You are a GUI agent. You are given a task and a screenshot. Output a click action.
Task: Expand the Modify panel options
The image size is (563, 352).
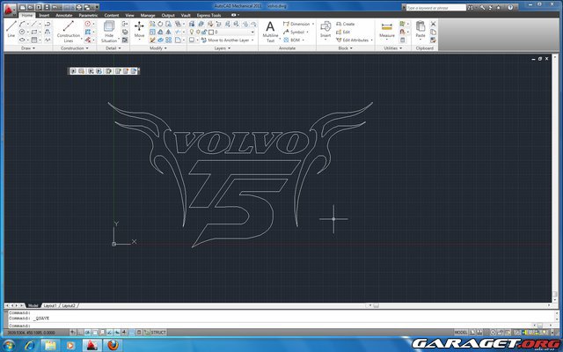click(158, 48)
